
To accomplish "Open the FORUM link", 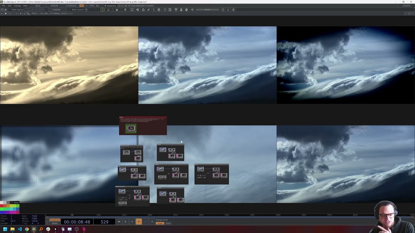I will click(54, 6).
